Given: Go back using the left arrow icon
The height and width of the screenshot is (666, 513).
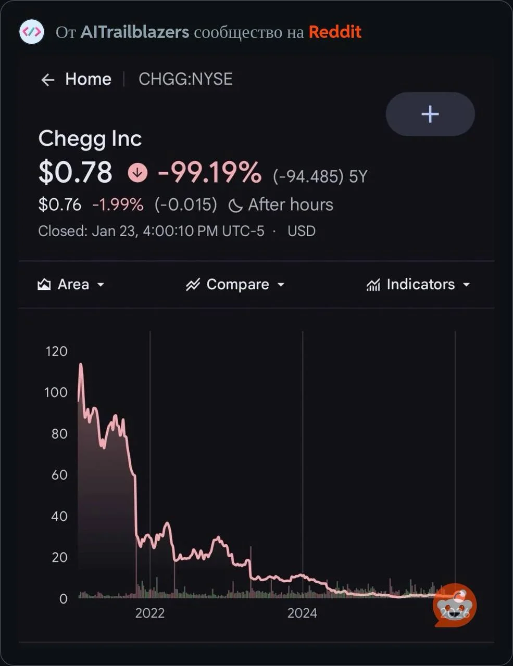Looking at the screenshot, I should pyautogui.click(x=48, y=80).
